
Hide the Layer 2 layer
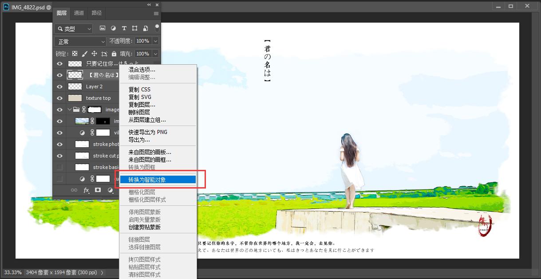59,86
